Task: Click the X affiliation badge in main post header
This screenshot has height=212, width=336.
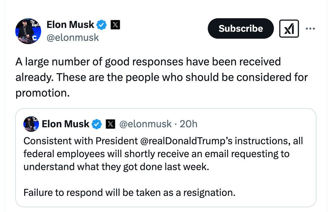Action: [x=115, y=25]
